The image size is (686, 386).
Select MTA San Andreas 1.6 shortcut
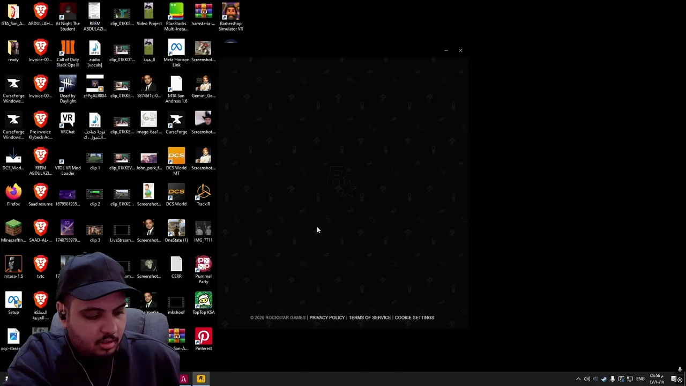click(x=176, y=89)
